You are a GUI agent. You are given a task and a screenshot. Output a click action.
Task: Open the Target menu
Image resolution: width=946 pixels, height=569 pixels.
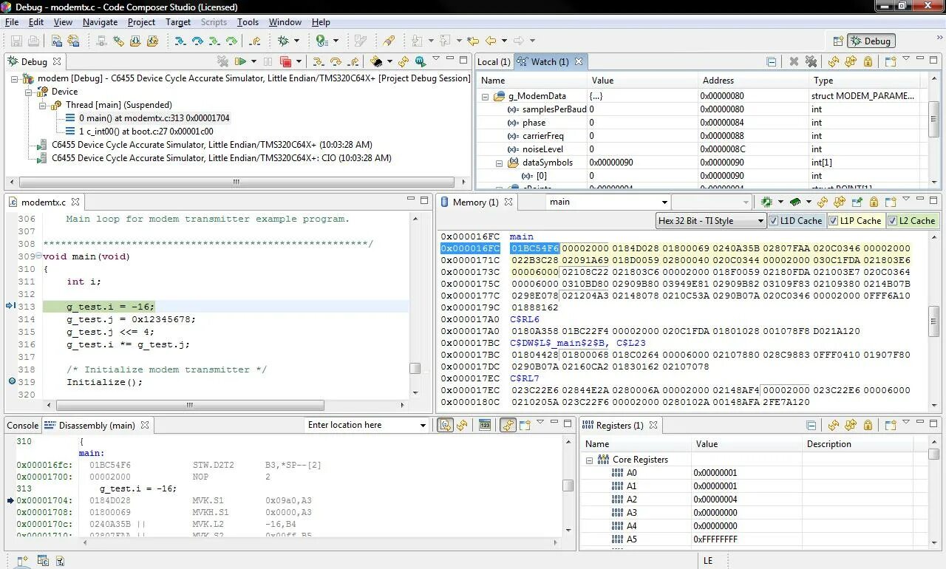tap(177, 22)
